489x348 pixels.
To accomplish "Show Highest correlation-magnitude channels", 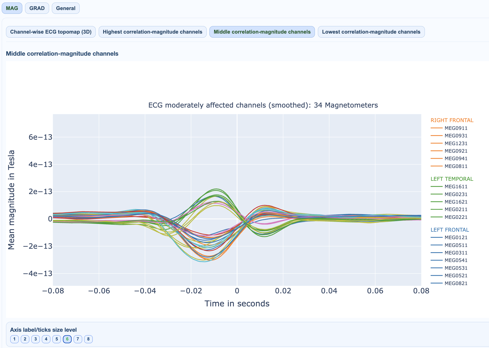I will pyautogui.click(x=153, y=32).
